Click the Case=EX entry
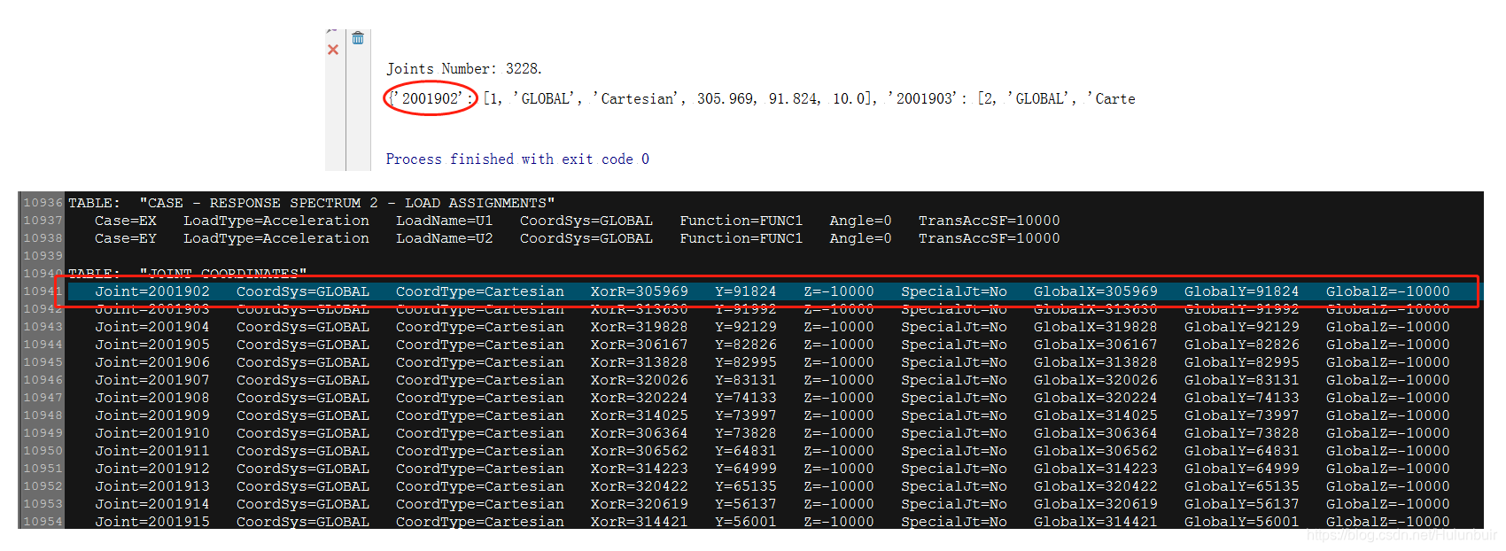Screen dimensions: 1506x551 [x=126, y=221]
